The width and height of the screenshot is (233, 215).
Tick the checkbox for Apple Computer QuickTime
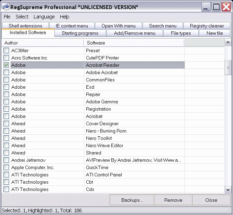[x=6, y=167]
